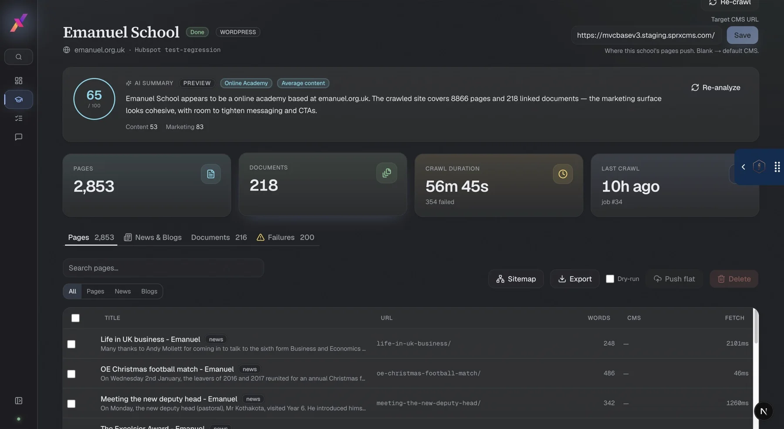Image resolution: width=784 pixels, height=429 pixels.
Task: Click the life-in-uk-business/ URL cell
Action: tap(414, 344)
